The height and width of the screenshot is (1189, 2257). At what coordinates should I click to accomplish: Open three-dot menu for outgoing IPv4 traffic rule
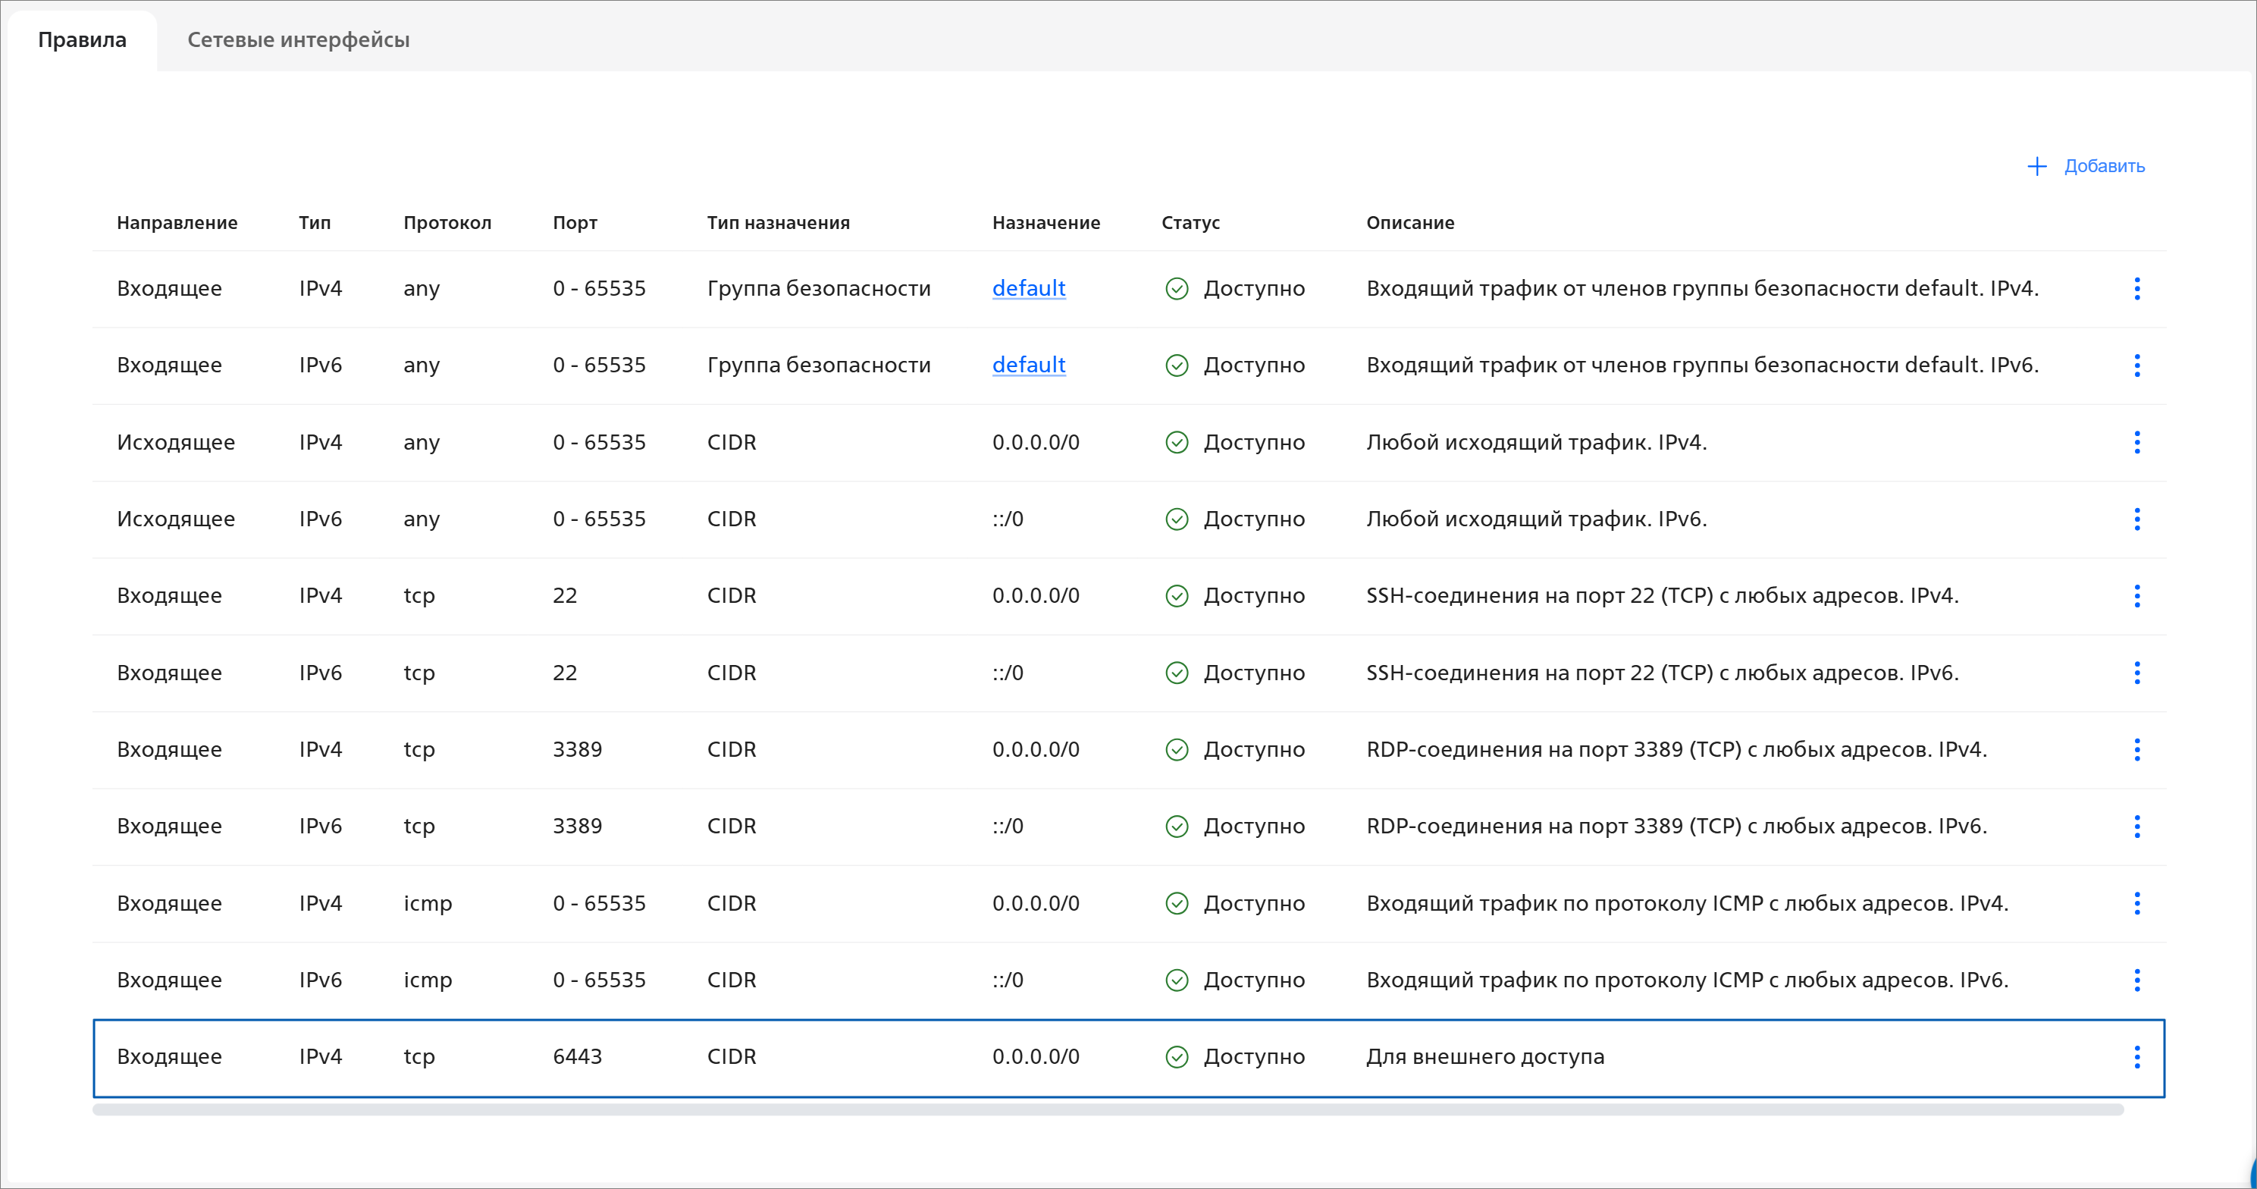tap(2136, 443)
